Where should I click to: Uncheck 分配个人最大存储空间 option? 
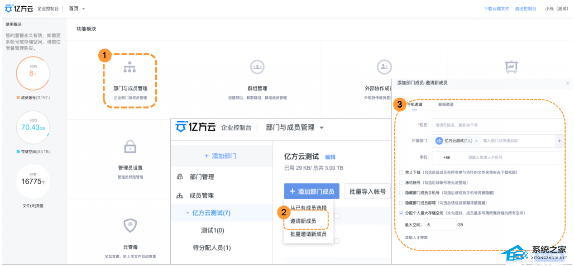click(x=401, y=213)
